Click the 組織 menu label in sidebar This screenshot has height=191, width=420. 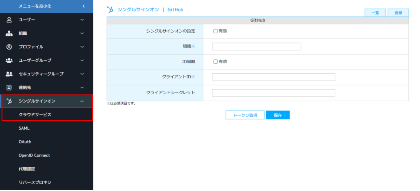point(23,34)
